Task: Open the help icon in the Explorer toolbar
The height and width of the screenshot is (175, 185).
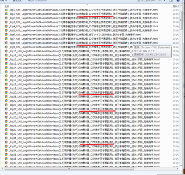Action: (x=178, y=1)
